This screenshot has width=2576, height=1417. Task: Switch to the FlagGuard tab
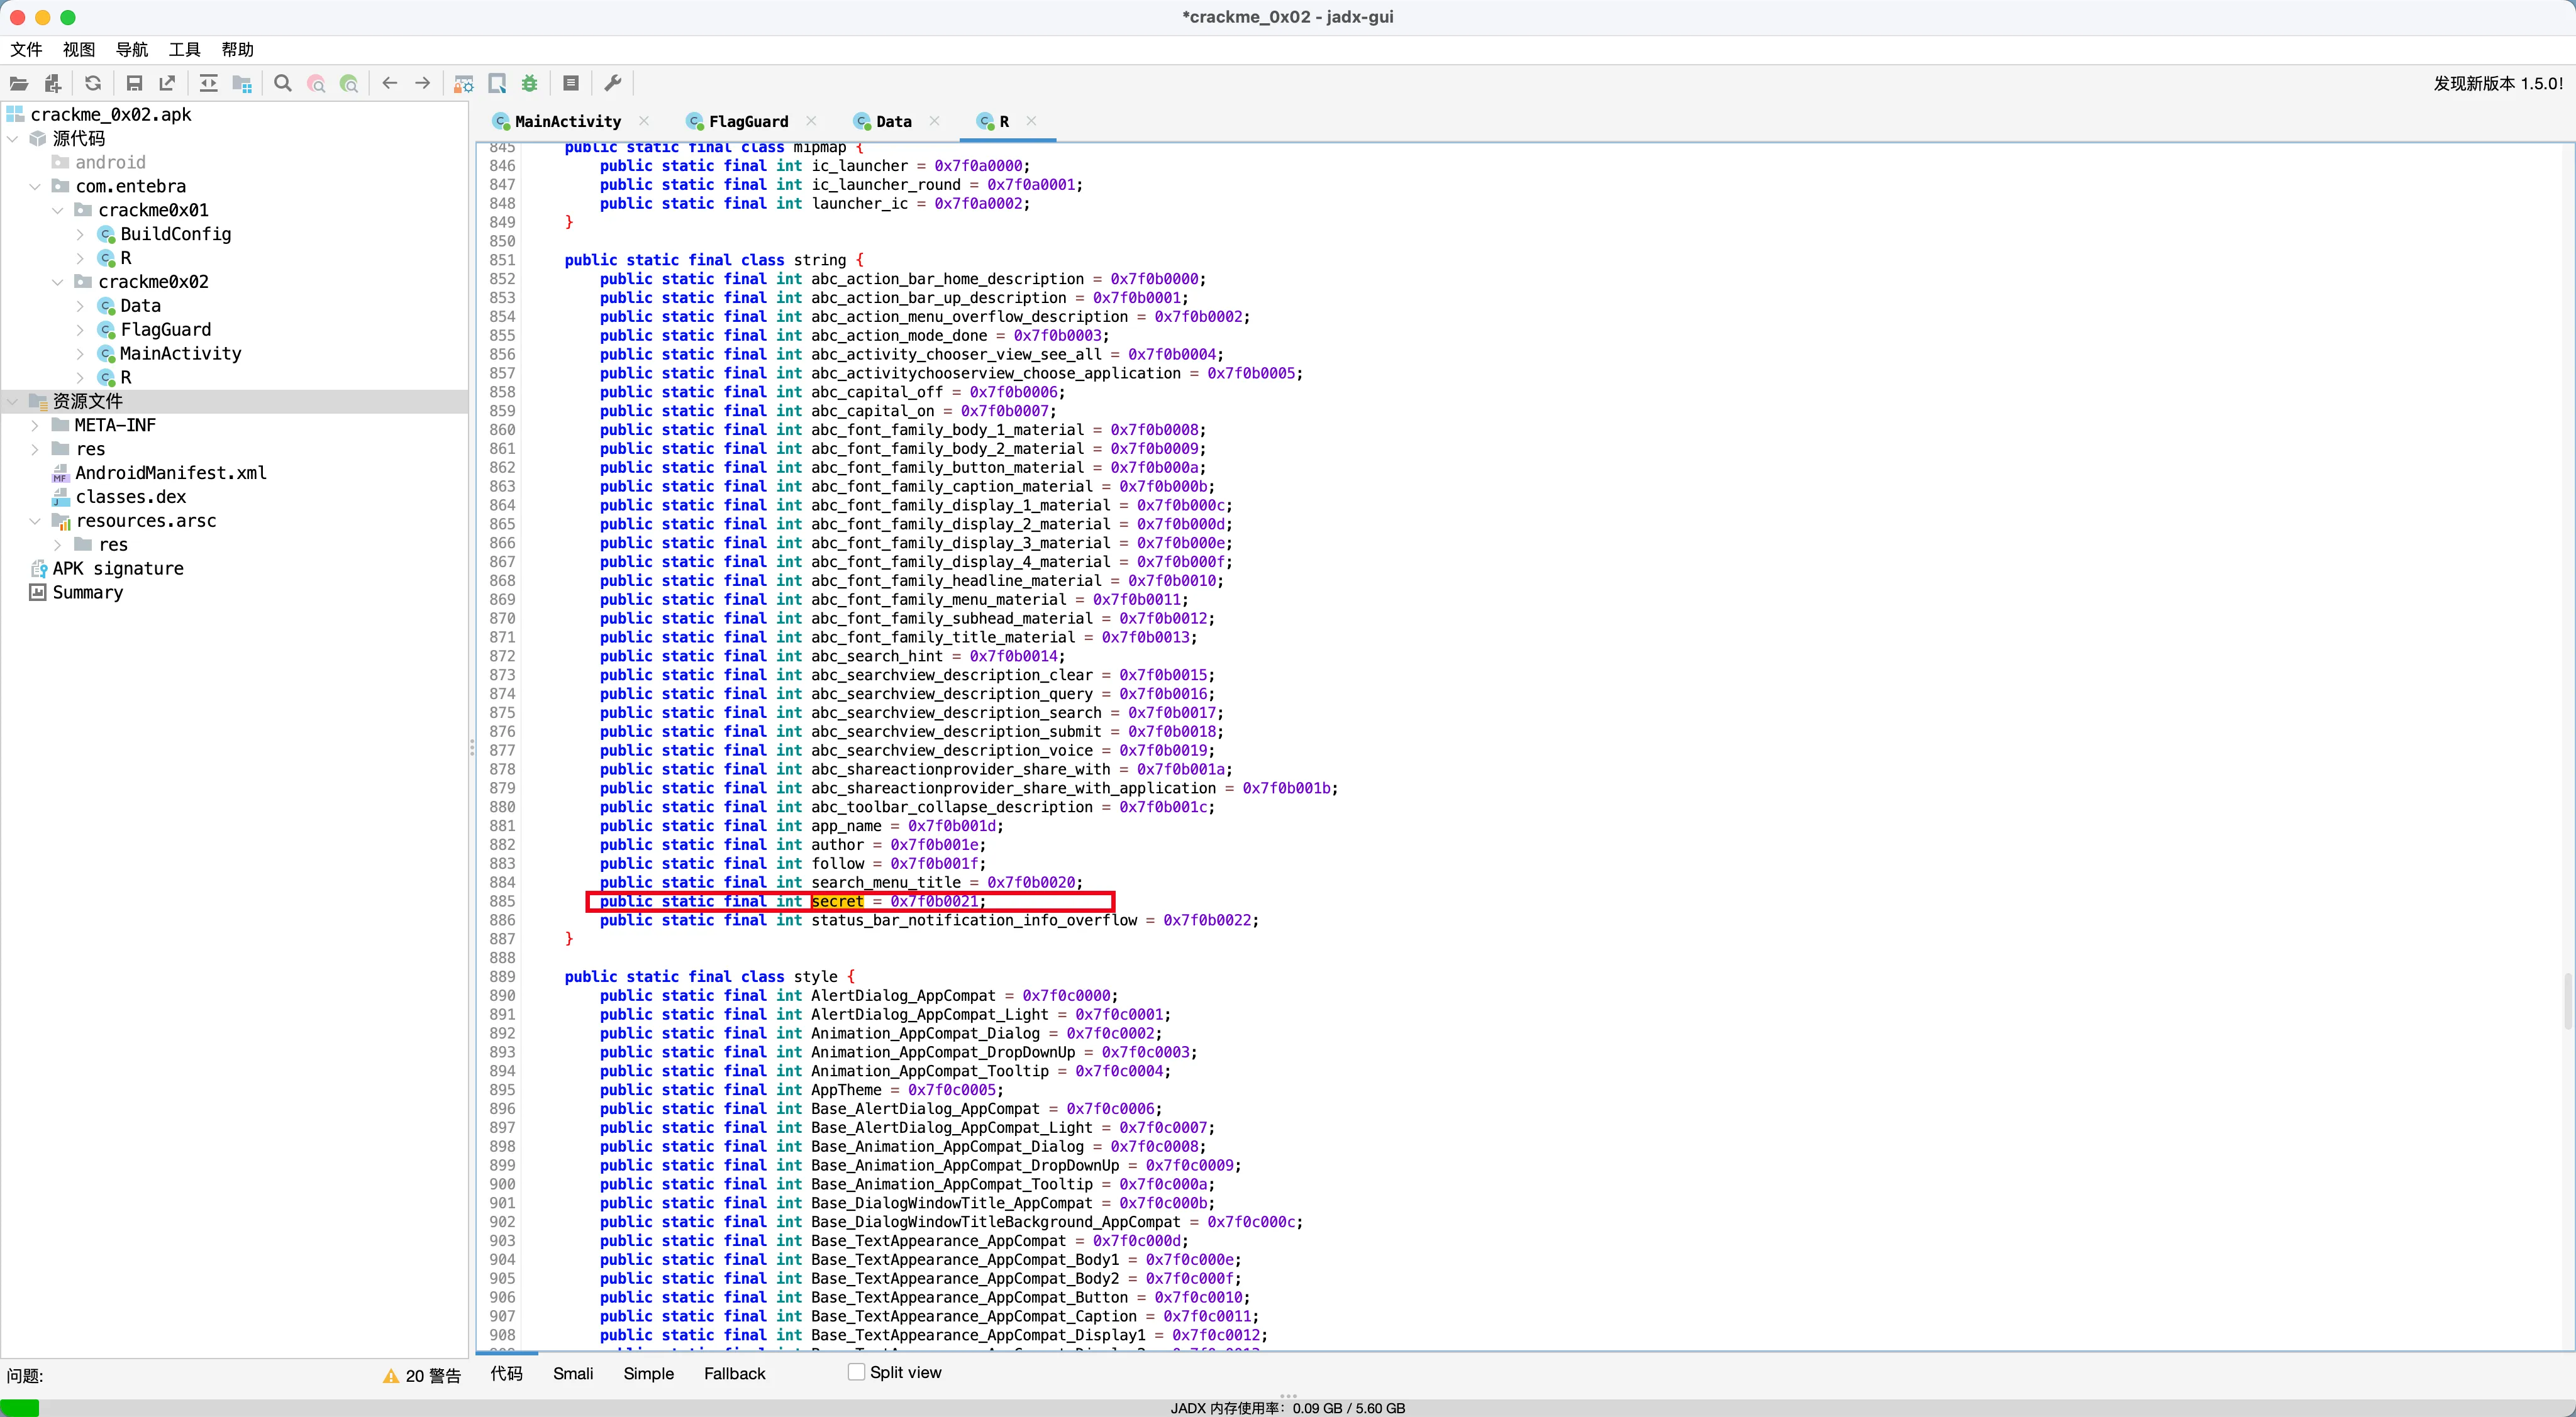[747, 121]
